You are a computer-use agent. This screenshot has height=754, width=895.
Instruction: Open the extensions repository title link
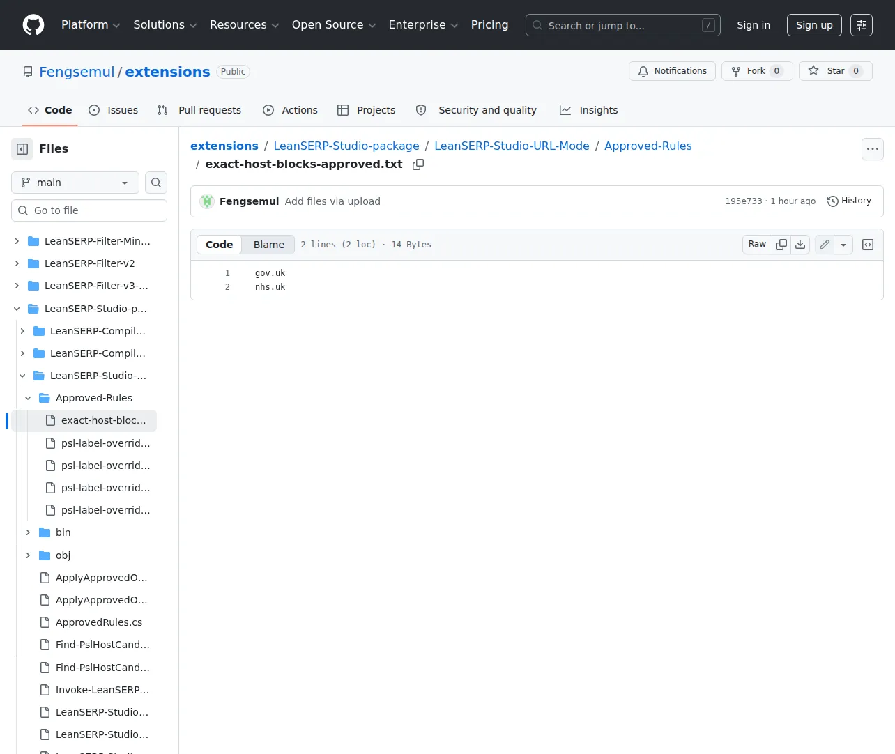(x=167, y=72)
